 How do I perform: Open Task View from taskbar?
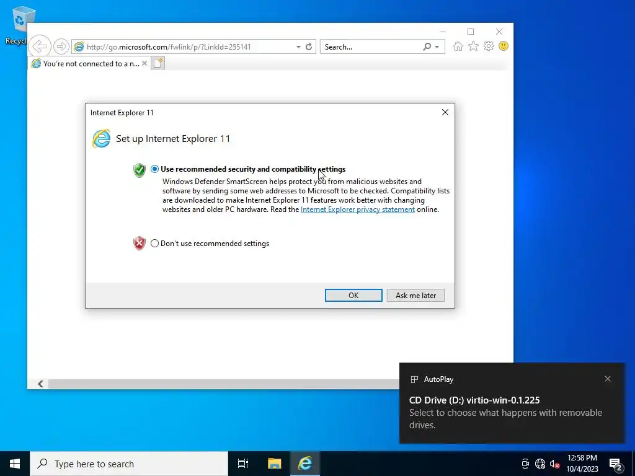[243, 464]
